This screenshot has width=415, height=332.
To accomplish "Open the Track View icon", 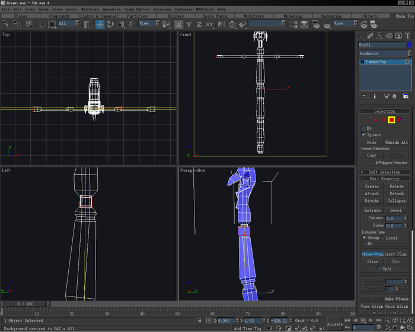I will [x=293, y=25].
